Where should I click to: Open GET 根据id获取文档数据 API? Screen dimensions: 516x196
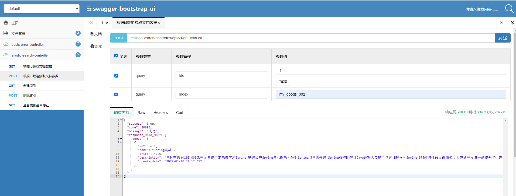point(42,66)
